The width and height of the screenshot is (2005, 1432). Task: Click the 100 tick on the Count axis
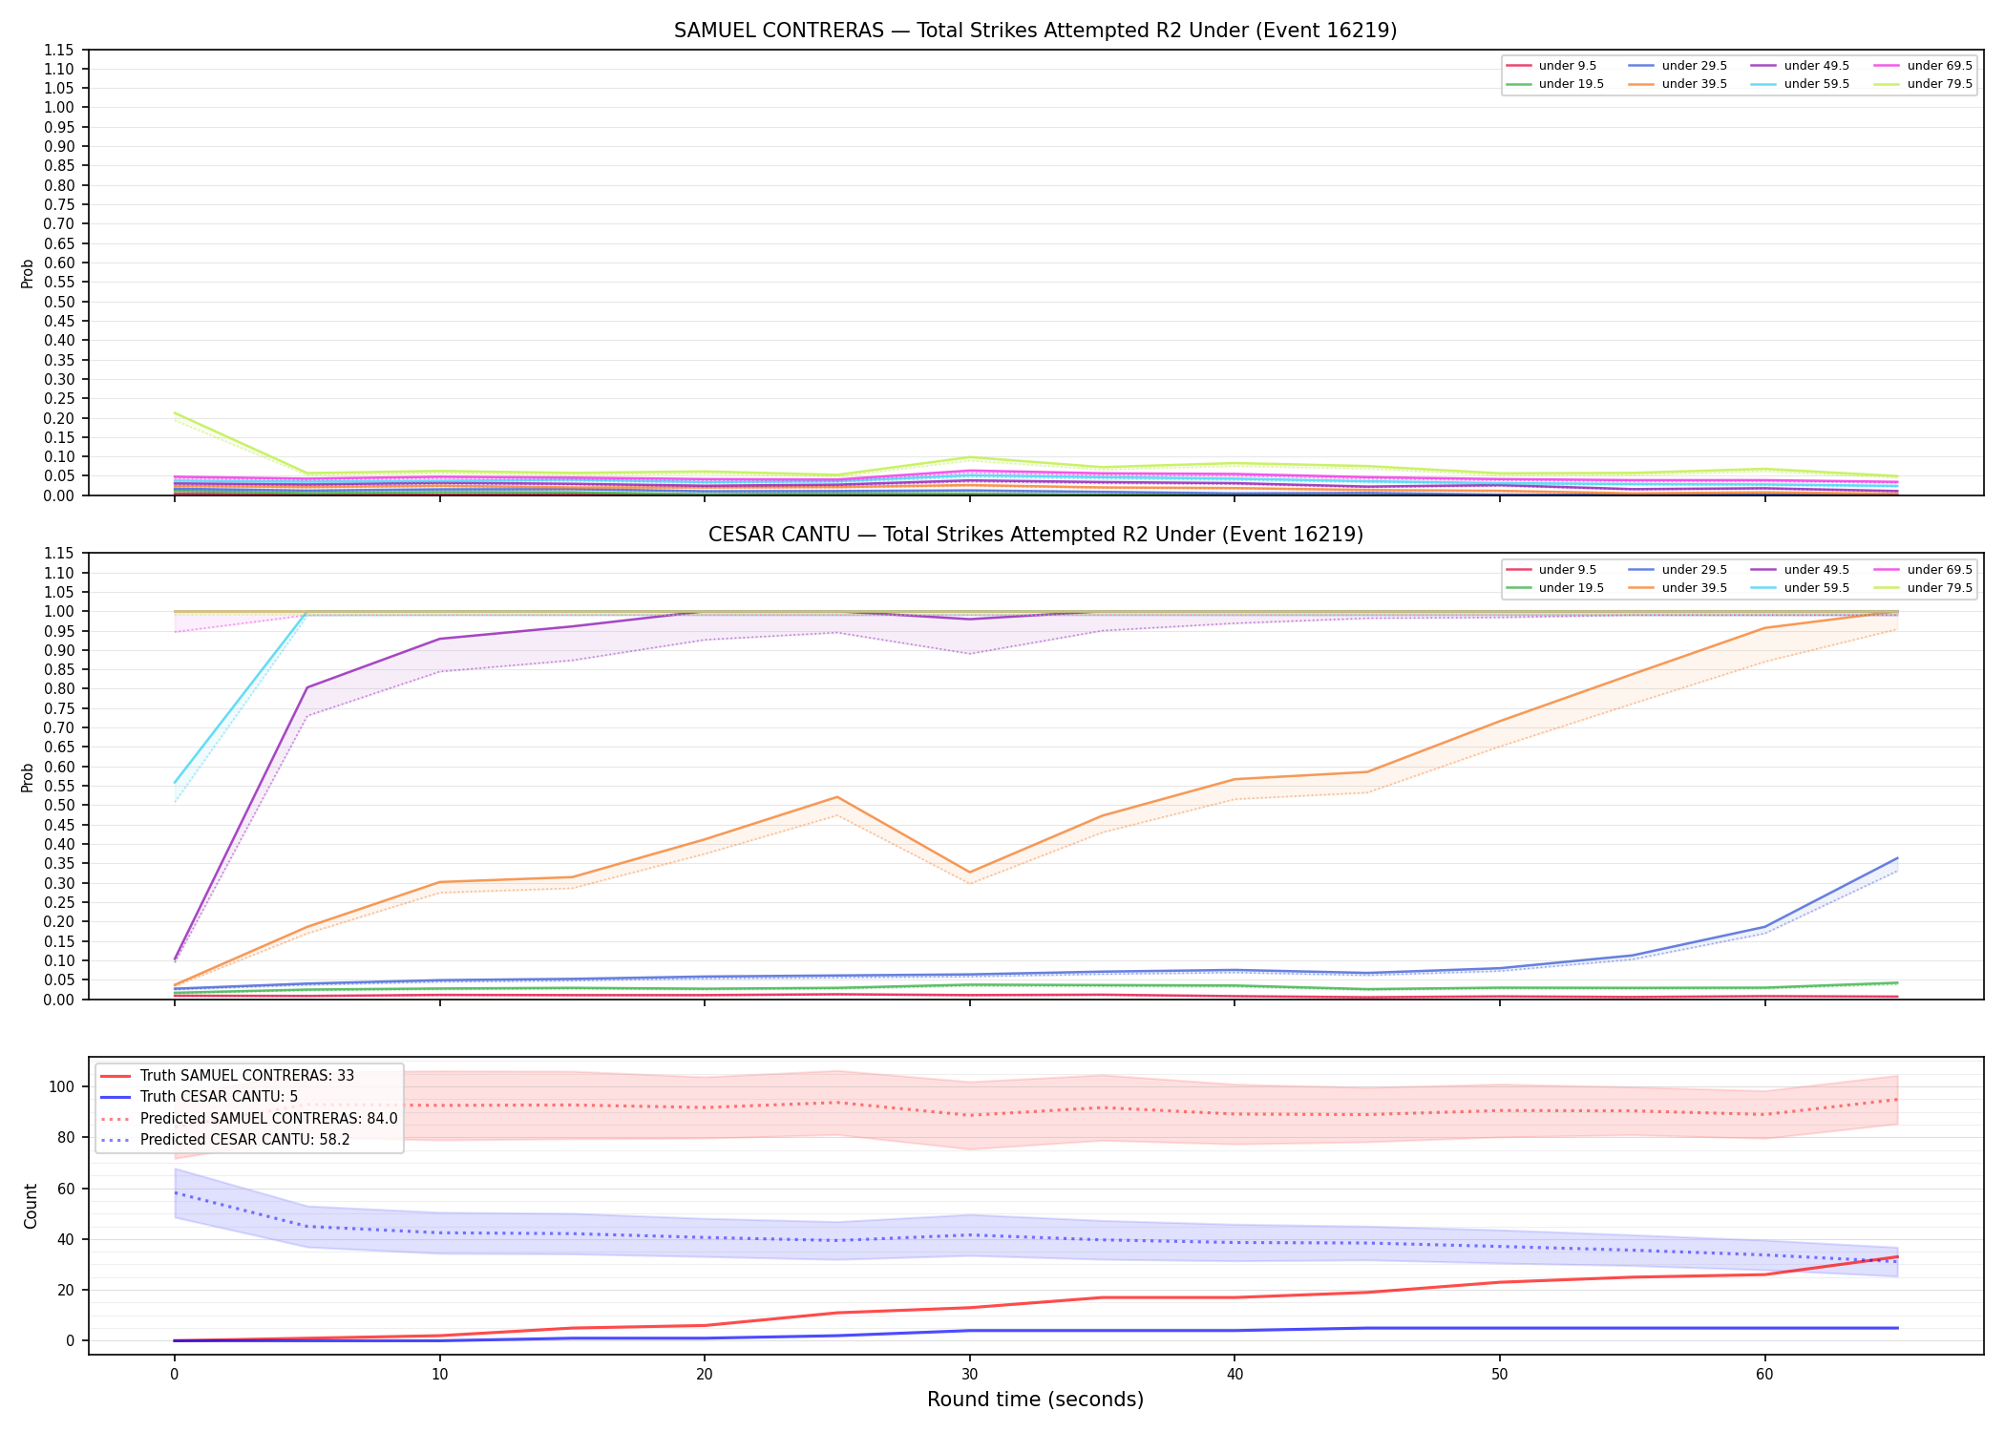tap(65, 1086)
